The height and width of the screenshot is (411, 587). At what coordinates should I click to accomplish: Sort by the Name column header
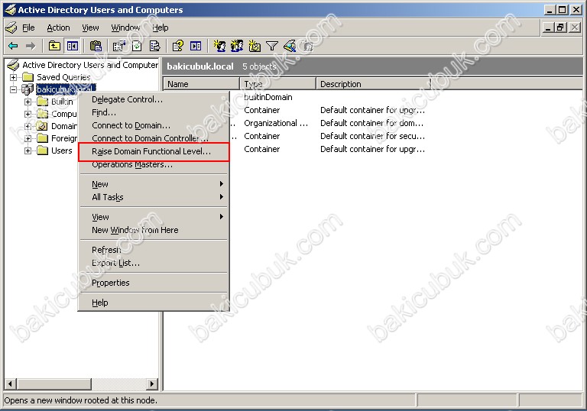click(202, 84)
